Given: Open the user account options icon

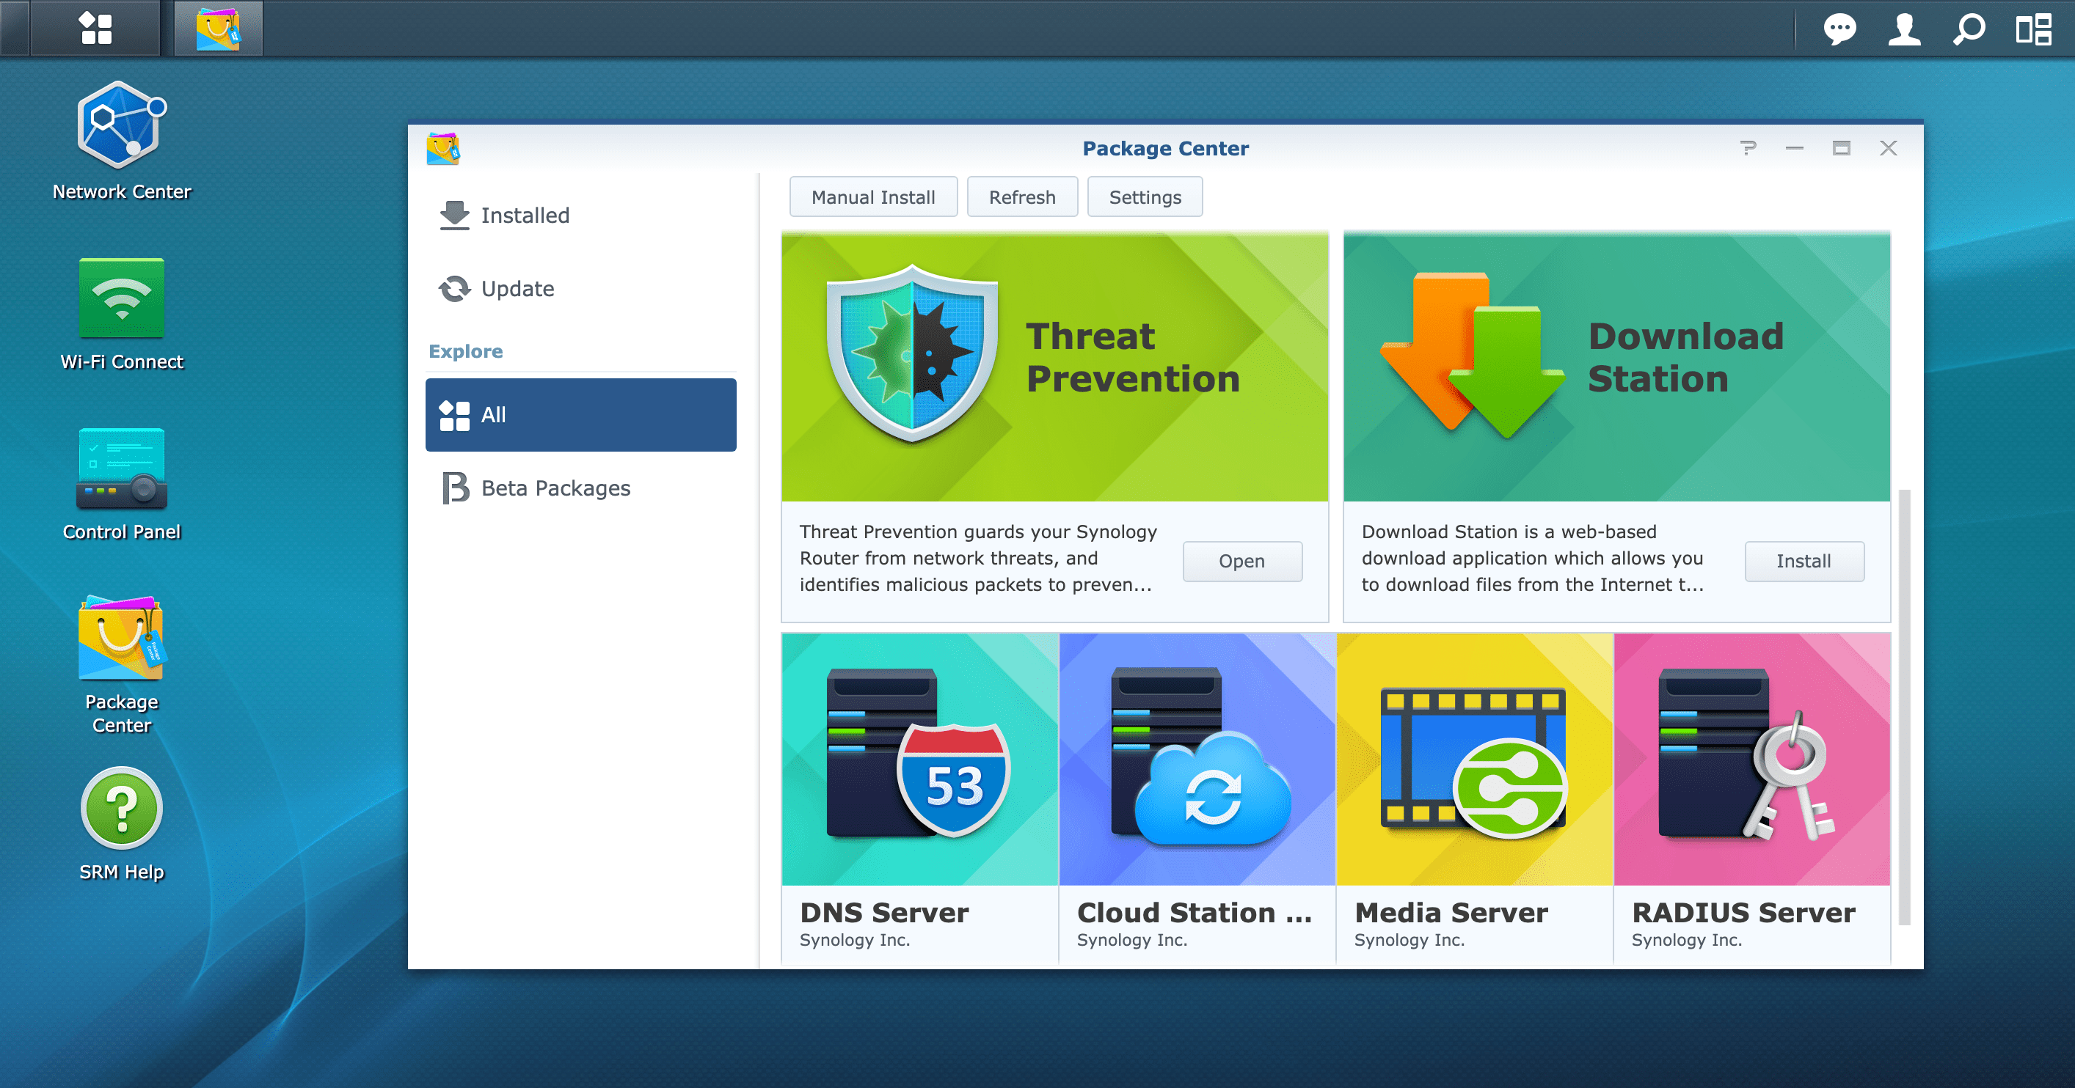Looking at the screenshot, I should (1904, 30).
